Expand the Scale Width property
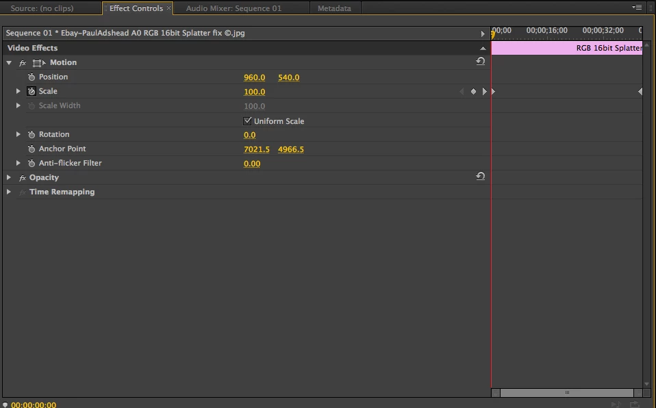Screen dimensions: 656x408 click(18, 105)
